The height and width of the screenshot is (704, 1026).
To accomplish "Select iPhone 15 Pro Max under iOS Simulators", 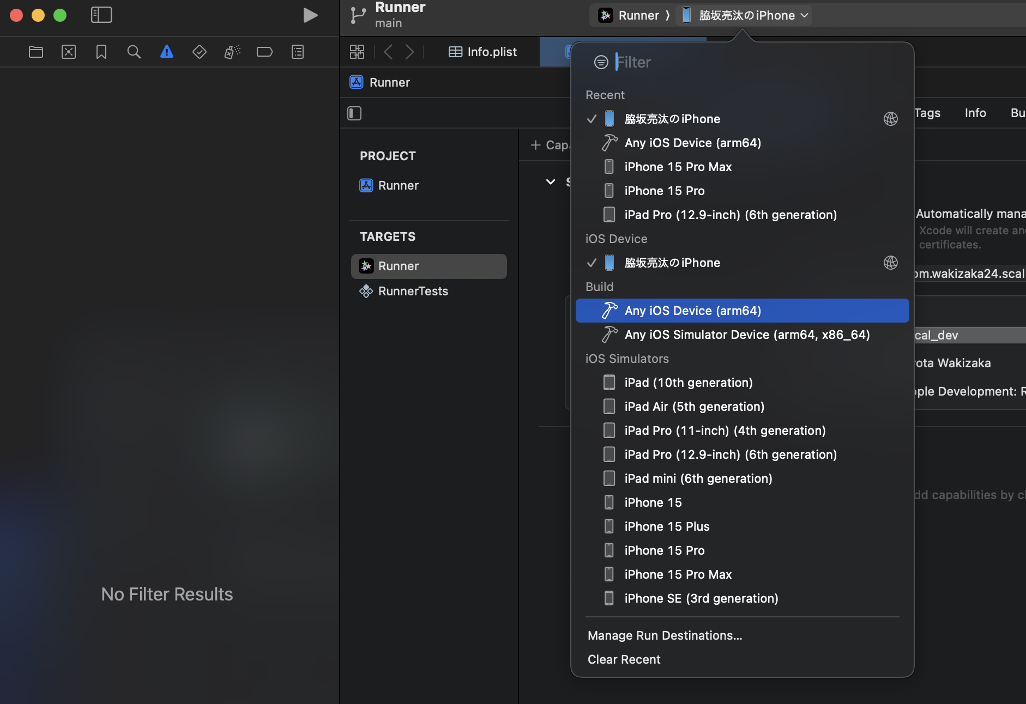I will 742,574.
